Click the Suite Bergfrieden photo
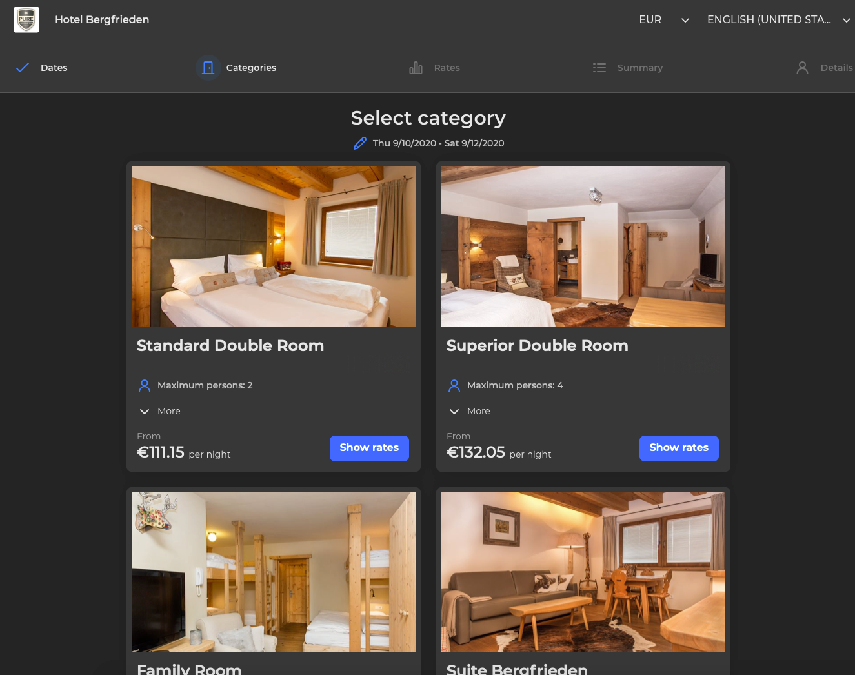The width and height of the screenshot is (855, 675). (583, 572)
